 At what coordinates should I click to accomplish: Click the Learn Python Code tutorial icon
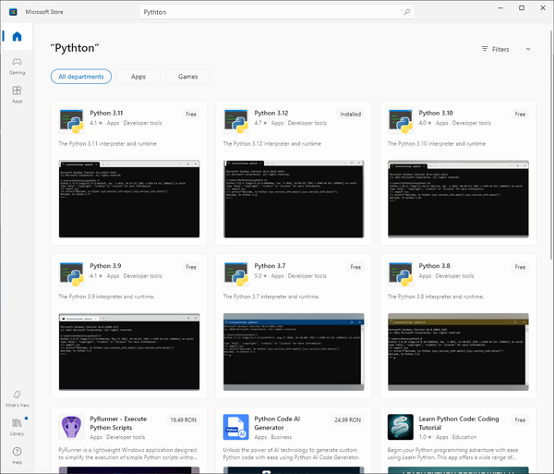click(x=401, y=427)
